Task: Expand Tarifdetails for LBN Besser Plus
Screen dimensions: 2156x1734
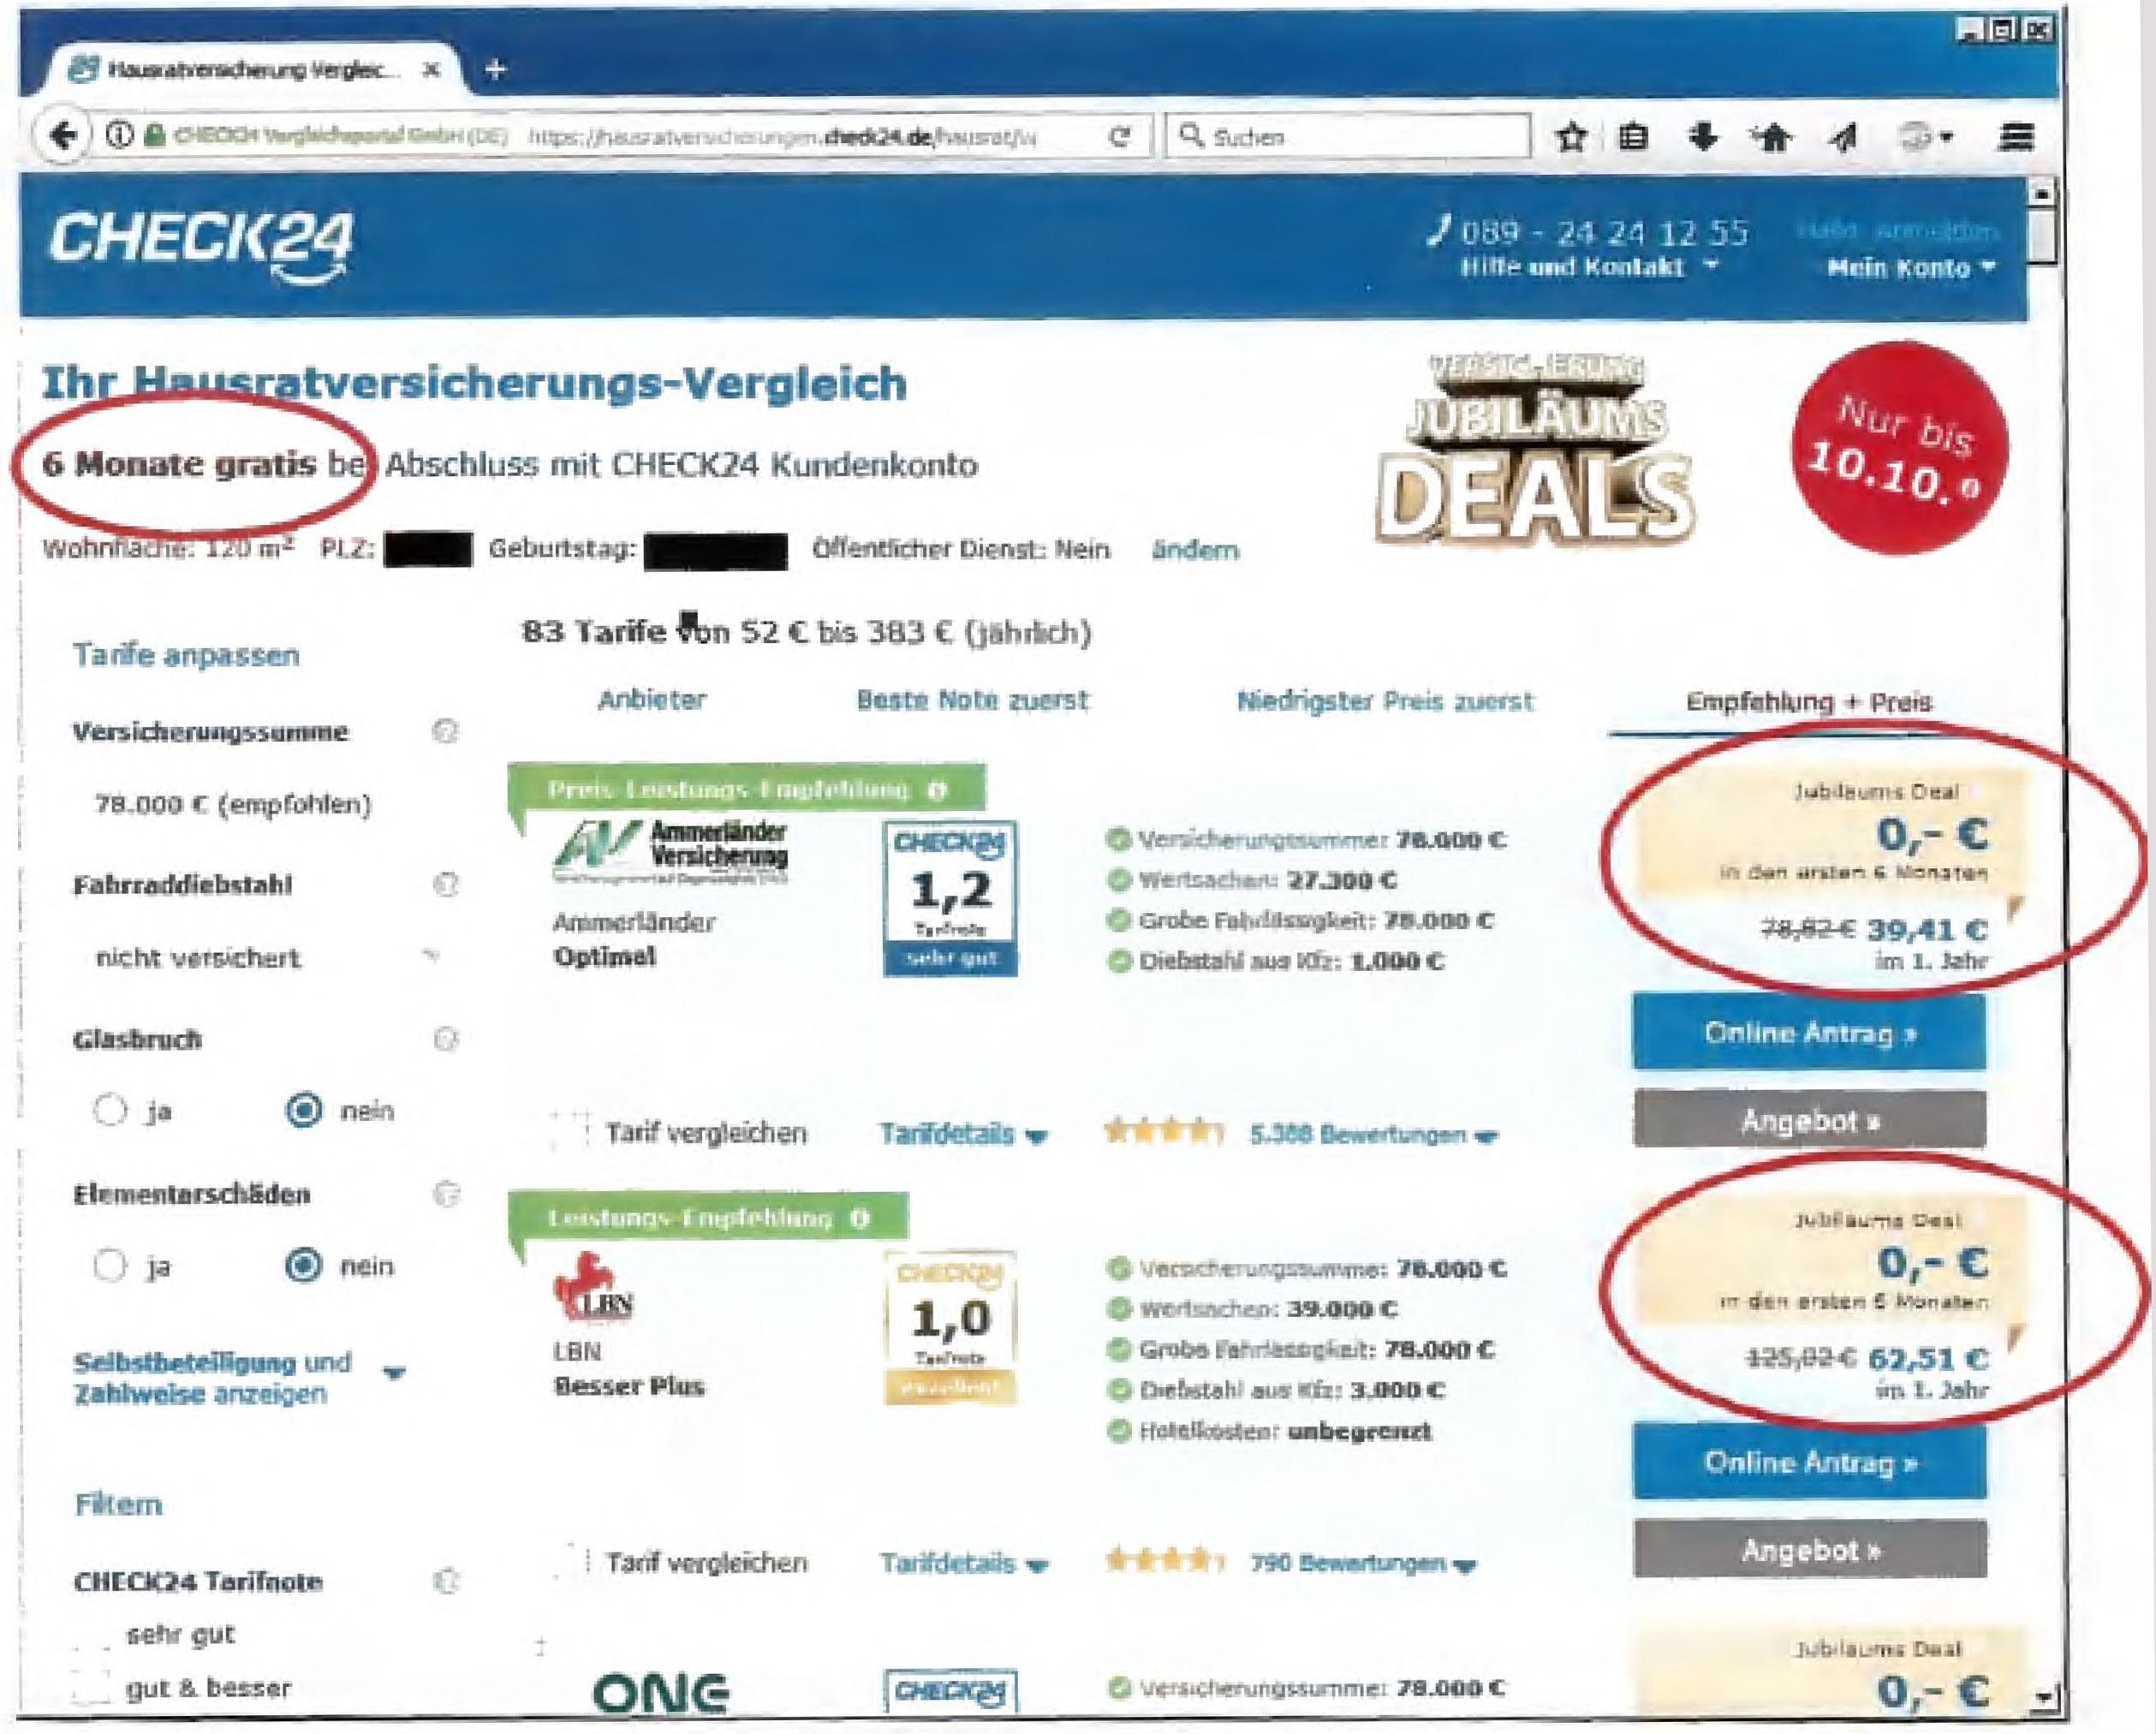Action: coord(963,1563)
